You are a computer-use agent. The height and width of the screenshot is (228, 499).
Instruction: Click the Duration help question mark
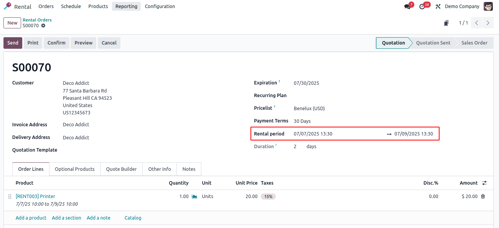276,145
